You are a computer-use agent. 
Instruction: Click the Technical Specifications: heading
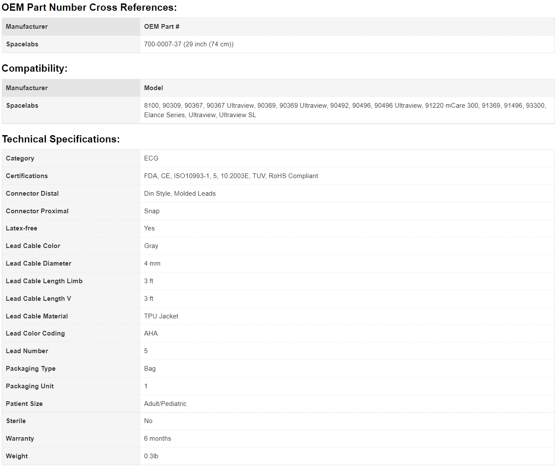pos(61,139)
